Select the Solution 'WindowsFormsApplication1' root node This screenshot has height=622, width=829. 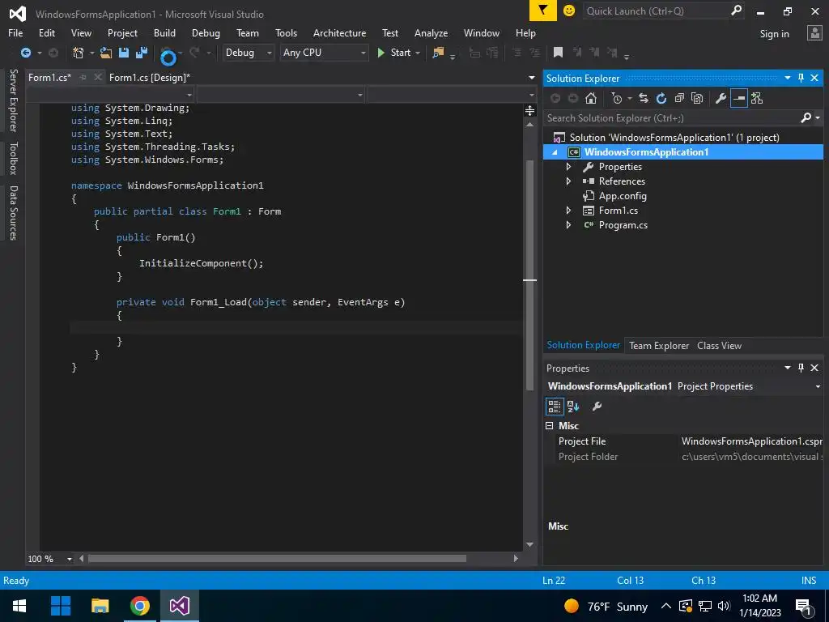pyautogui.click(x=674, y=138)
